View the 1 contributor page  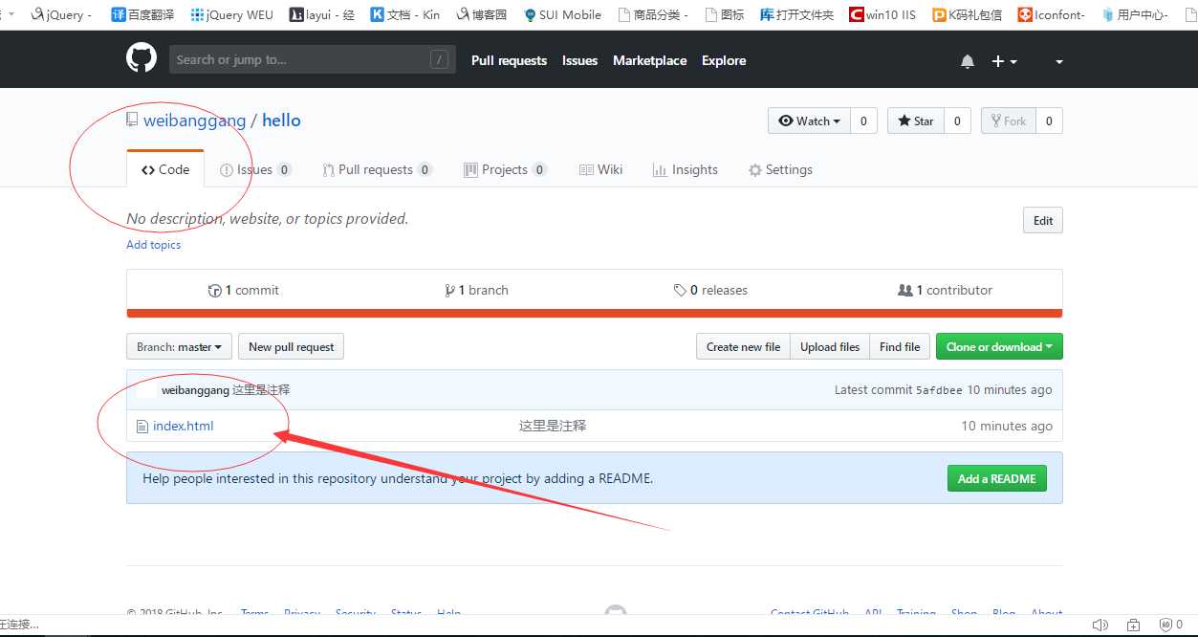(945, 290)
